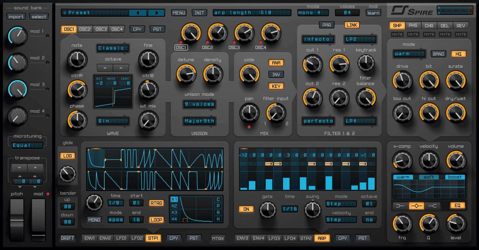The image size is (479, 250).
Task: Select the X1 stepper curve slot
Action: 174,199
